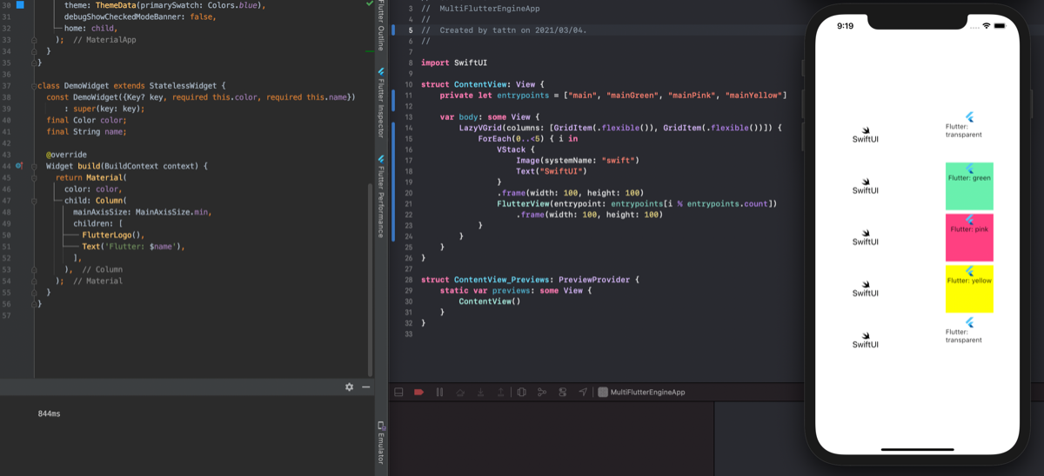Tap the green Flutter view in simulator
Screen dimensions: 1044x476
(969, 186)
